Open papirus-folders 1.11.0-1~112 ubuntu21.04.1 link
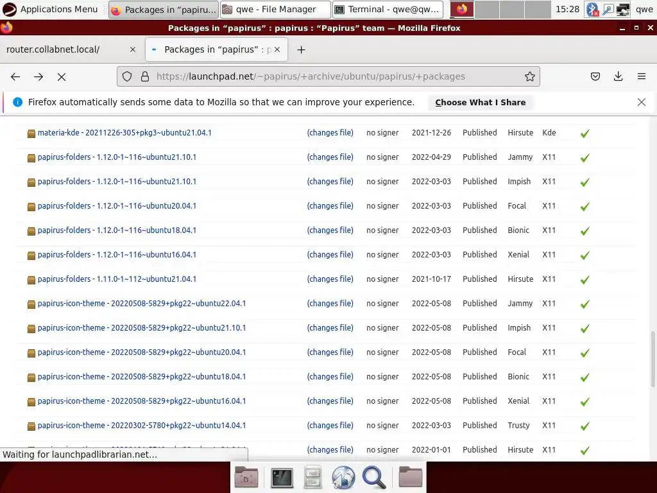Image resolution: width=657 pixels, height=493 pixels. 117,279
